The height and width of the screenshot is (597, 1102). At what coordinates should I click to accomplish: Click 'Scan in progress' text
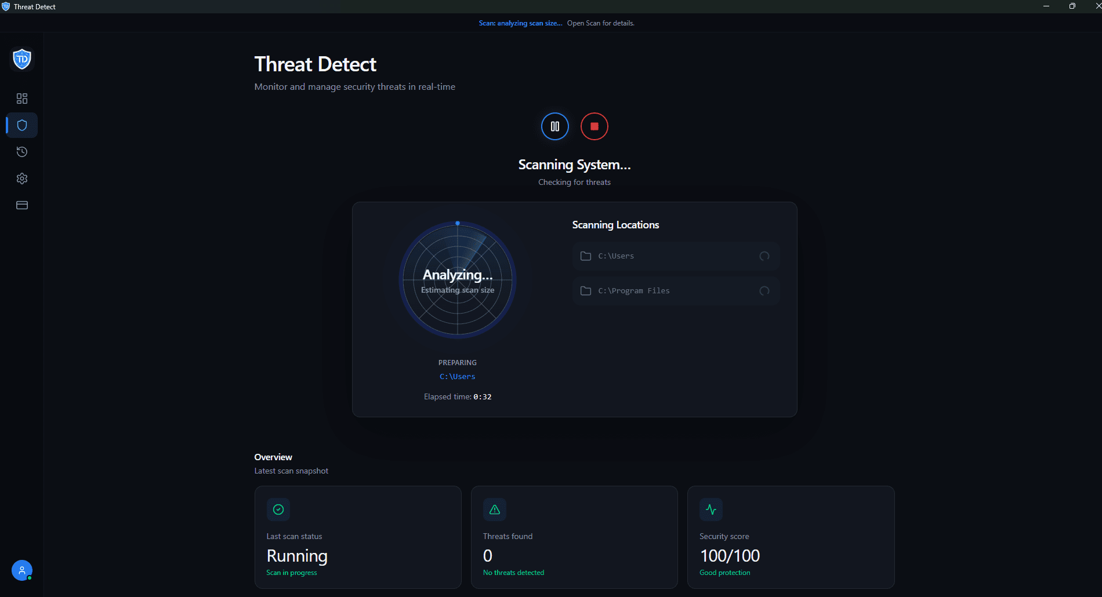pyautogui.click(x=292, y=573)
